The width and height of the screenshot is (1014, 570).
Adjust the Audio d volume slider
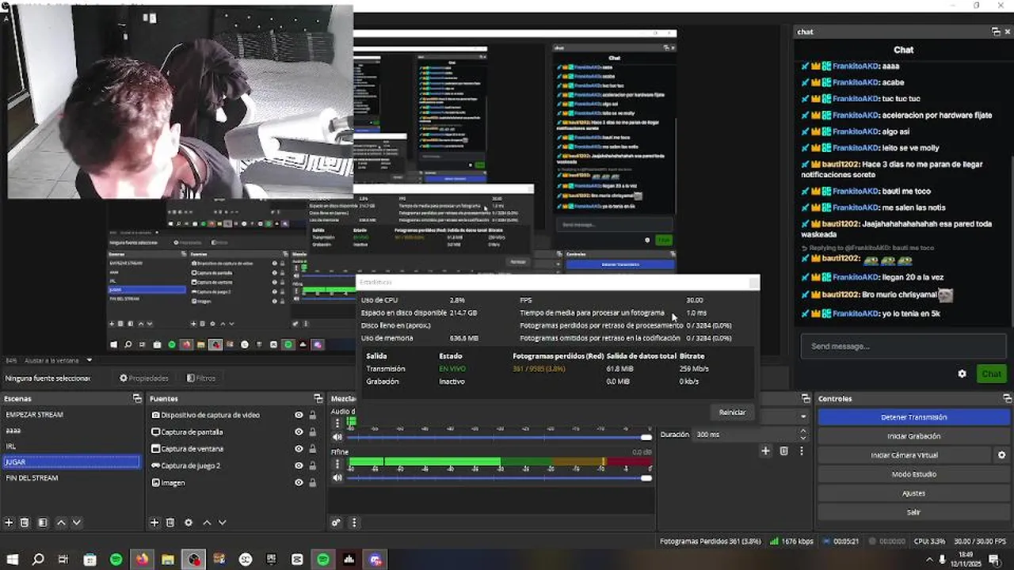click(x=499, y=437)
